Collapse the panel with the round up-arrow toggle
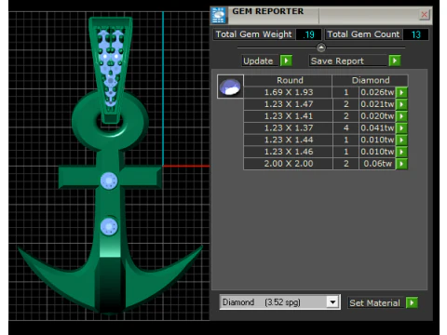Screen dimensions: 447x335 coord(321,47)
